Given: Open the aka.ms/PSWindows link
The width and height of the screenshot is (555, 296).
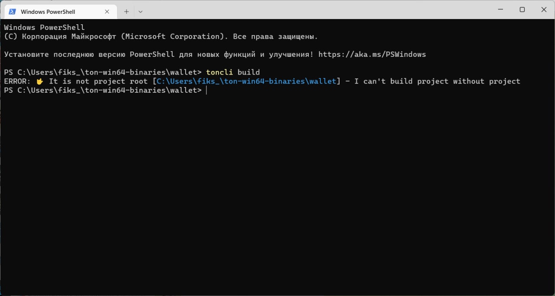Looking at the screenshot, I should coord(372,55).
